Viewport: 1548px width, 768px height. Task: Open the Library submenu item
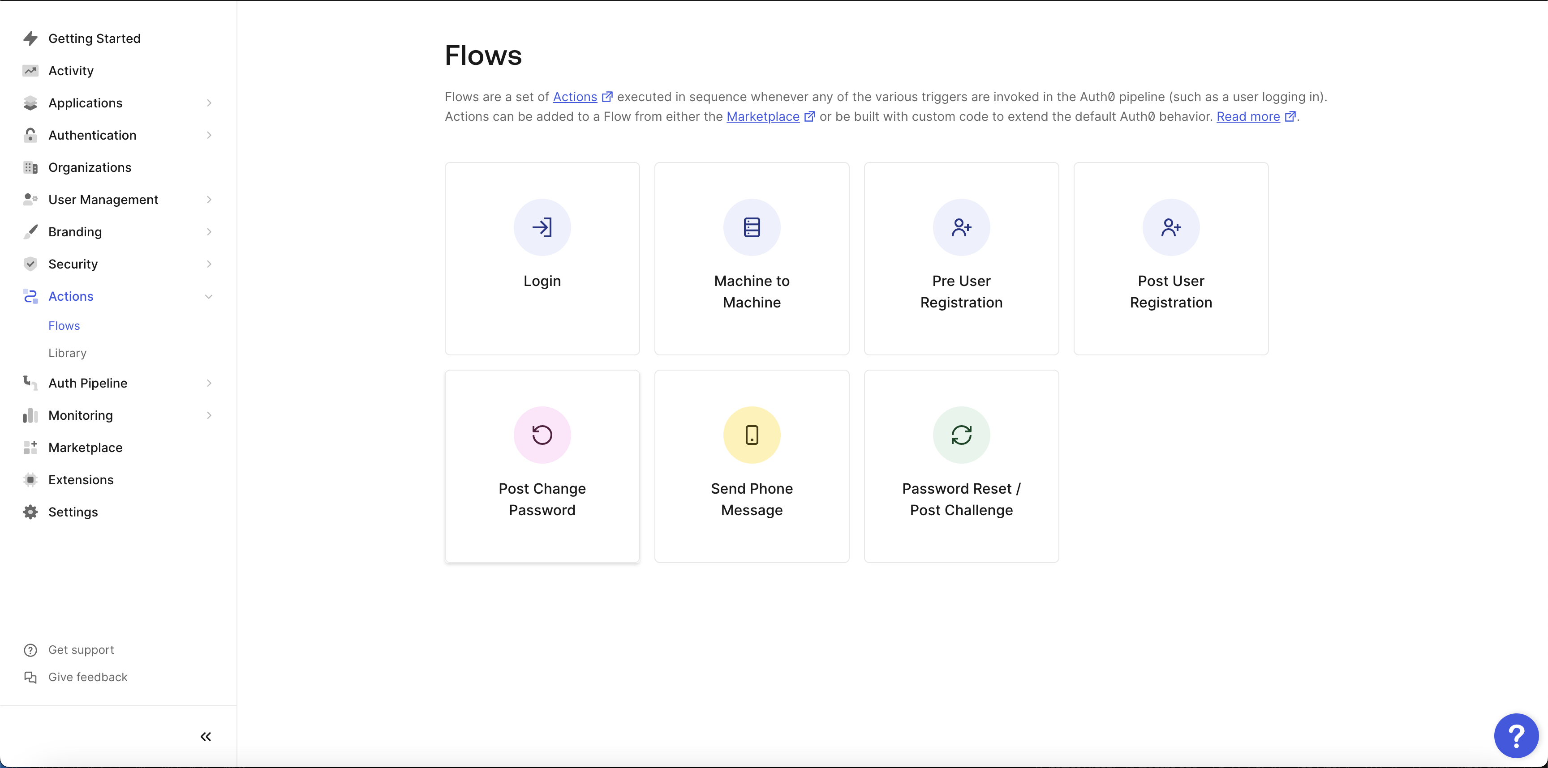pyautogui.click(x=67, y=353)
